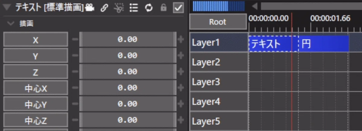Image resolution: width=362 pixels, height=131 pixels.
Task: Click the 中心Y parameter button
Action: click(35, 104)
